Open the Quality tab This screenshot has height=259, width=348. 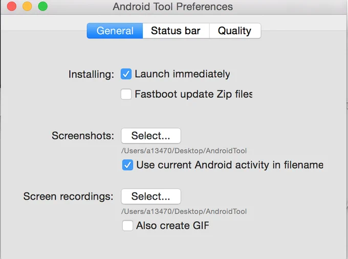pos(235,31)
